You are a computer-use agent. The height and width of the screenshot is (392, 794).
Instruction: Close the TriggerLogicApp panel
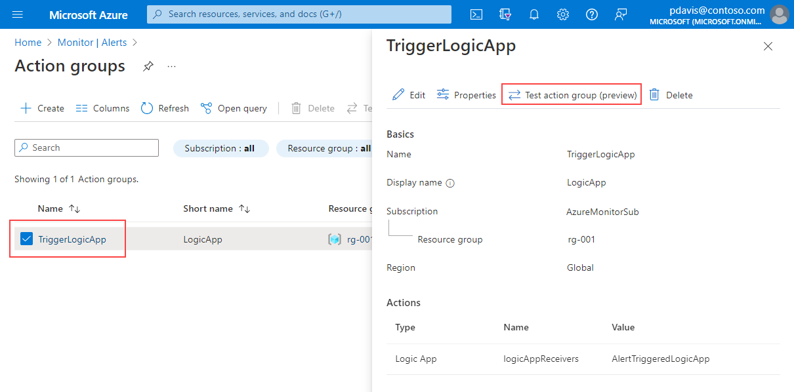768,47
